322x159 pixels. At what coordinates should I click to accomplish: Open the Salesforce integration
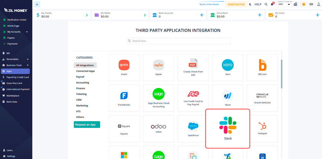192,129
